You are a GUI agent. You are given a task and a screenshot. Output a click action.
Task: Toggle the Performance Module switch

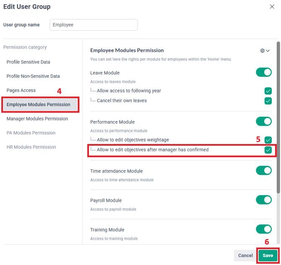click(264, 121)
